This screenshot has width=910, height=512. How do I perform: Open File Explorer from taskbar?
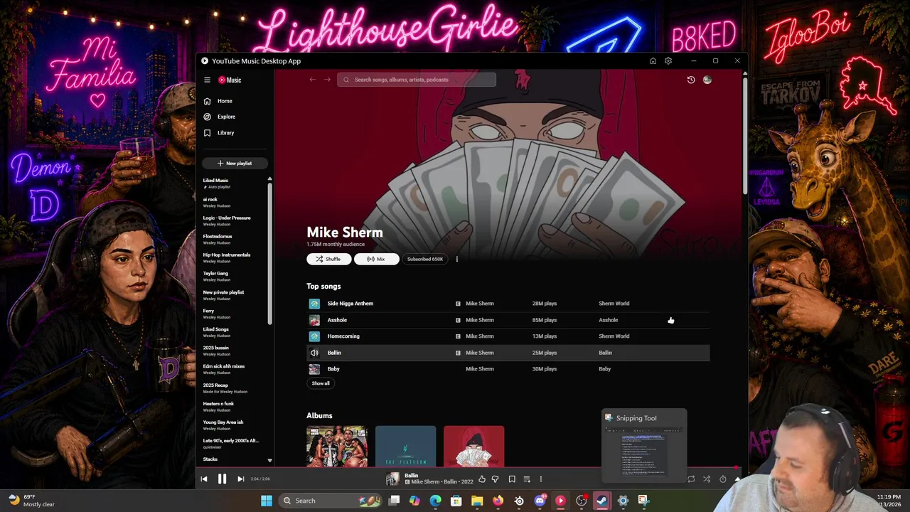(x=477, y=501)
